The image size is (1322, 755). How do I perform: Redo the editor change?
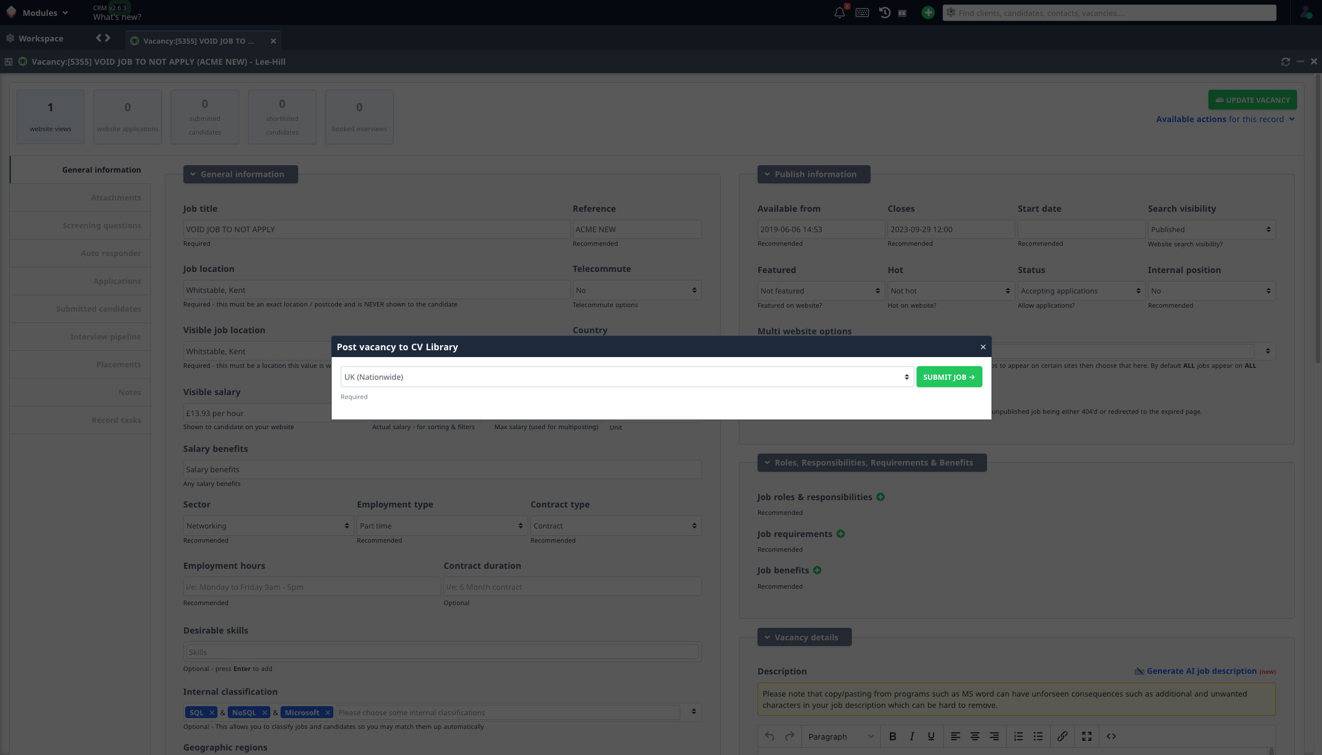[x=789, y=736]
